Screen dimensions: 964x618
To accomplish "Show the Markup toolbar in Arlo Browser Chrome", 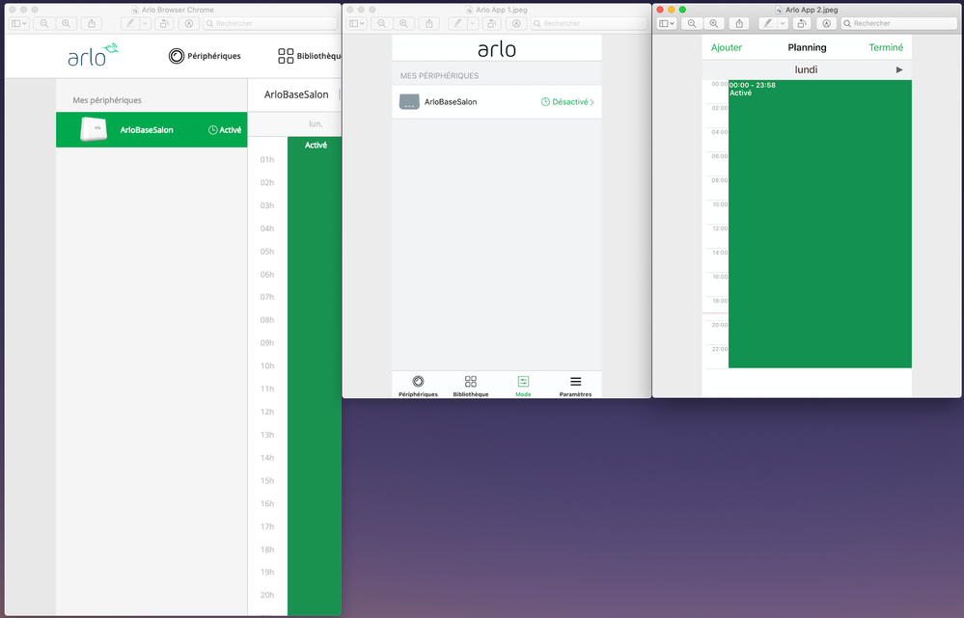I will click(x=189, y=23).
